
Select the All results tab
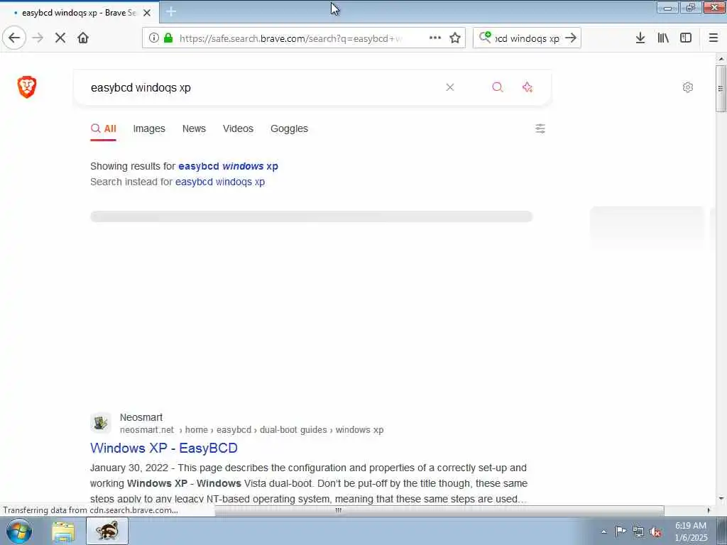[x=104, y=128]
